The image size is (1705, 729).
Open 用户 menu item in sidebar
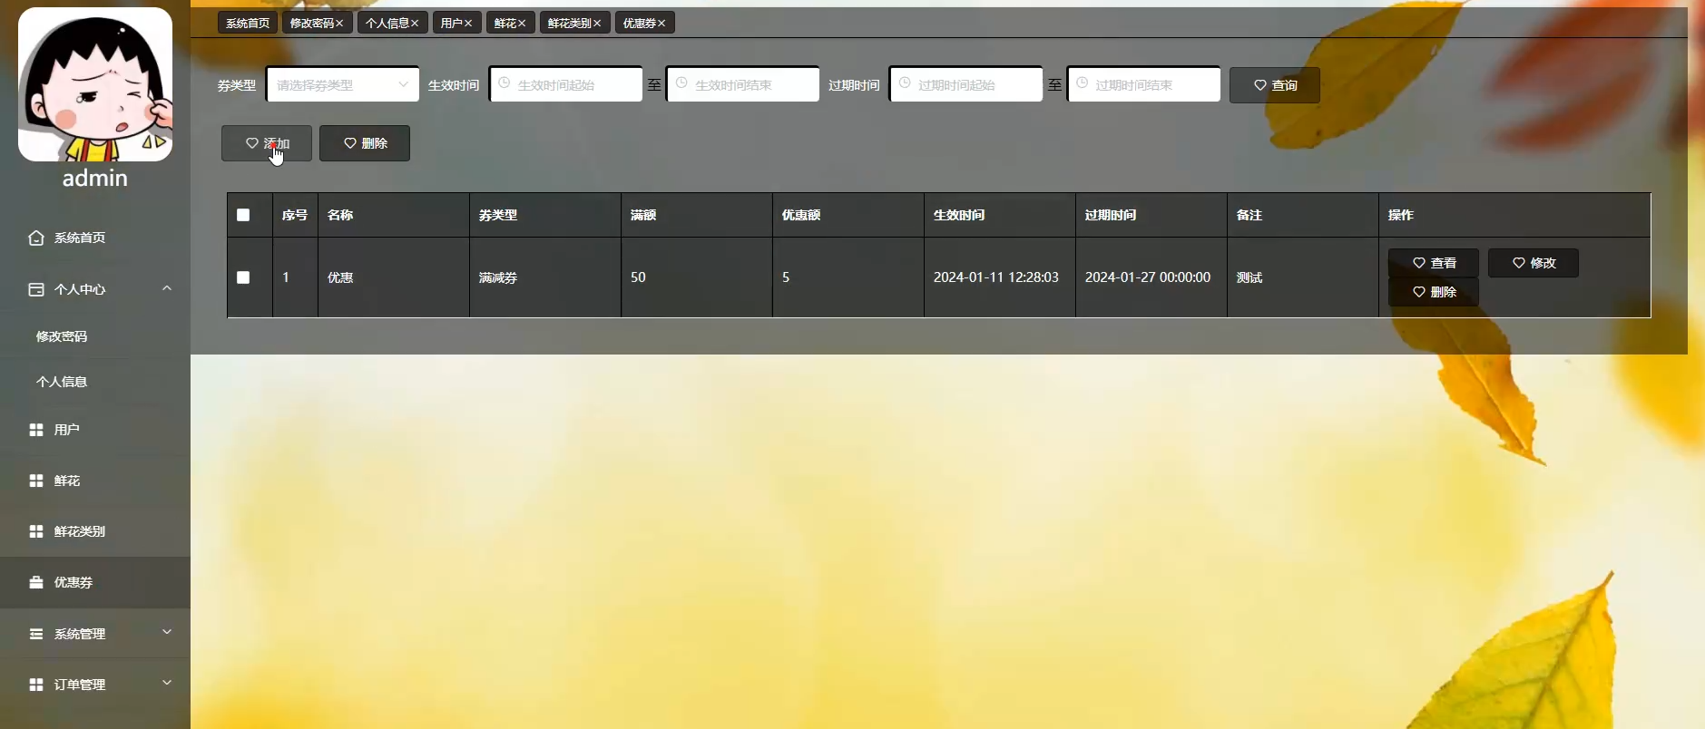(x=95, y=430)
